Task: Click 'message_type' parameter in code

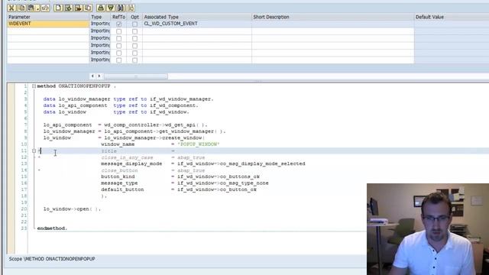Action: [x=119, y=183]
